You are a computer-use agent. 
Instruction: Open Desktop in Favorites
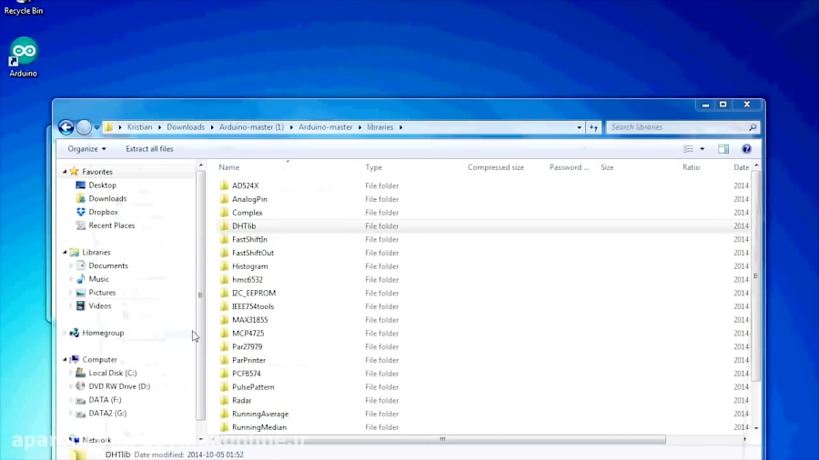(x=102, y=185)
